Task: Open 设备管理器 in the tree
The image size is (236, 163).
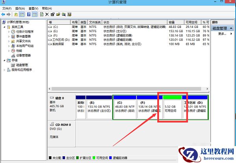Action: click(23, 55)
